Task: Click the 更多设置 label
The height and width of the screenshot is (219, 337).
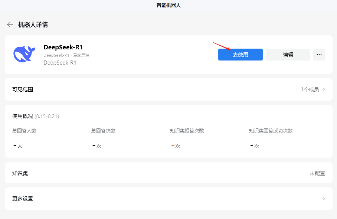Action: click(x=23, y=199)
